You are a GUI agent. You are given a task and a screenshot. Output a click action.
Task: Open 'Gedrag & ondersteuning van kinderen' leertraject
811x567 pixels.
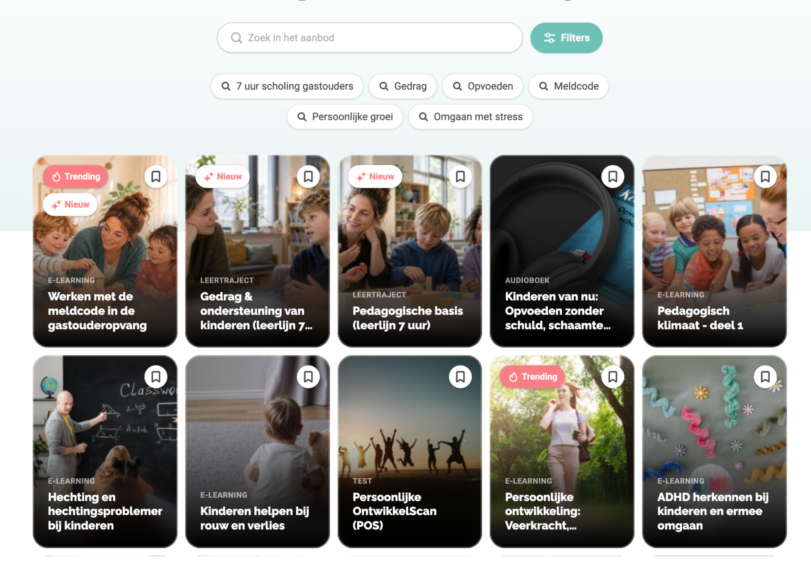point(258,251)
